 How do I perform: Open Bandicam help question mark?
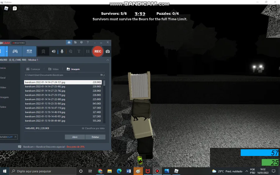pyautogui.click(x=88, y=42)
